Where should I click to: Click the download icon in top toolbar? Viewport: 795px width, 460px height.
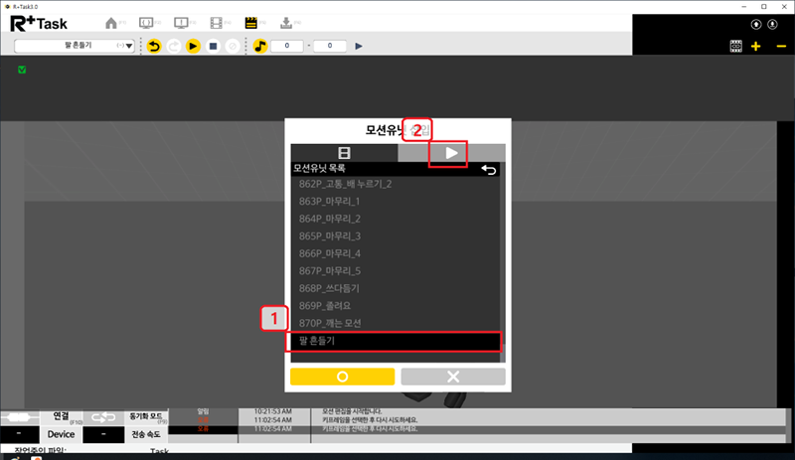pos(286,21)
